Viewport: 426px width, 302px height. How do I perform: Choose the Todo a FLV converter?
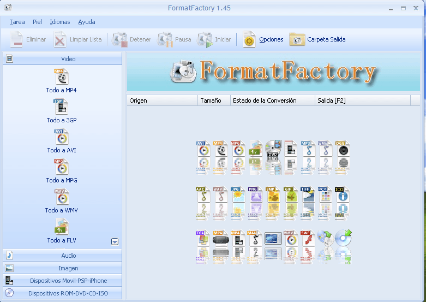62,231
